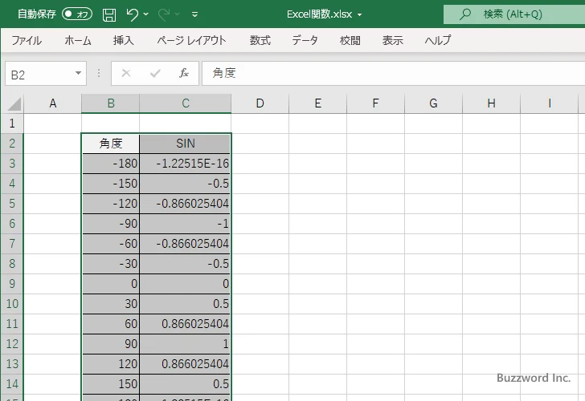Select row 10 header
Viewport: 585px width, 401px height.
tap(12, 303)
